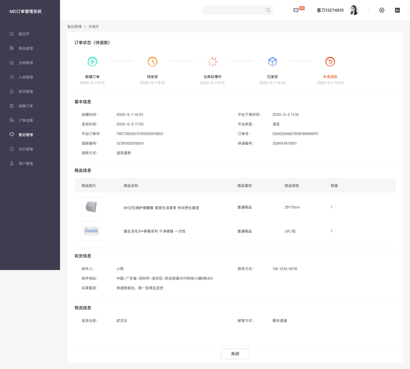Open 商品管理 menu item
410x369 pixels.
[26, 48]
